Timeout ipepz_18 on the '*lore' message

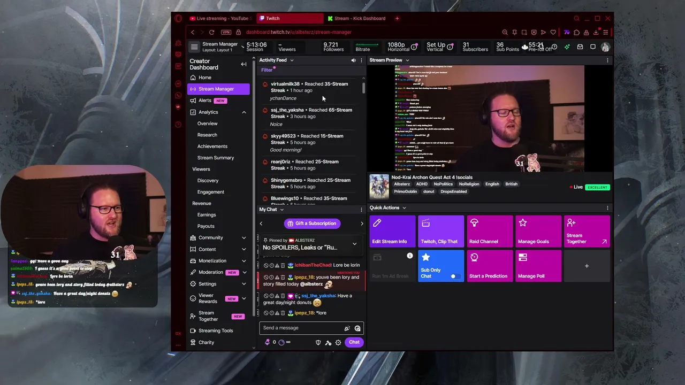pos(271,313)
